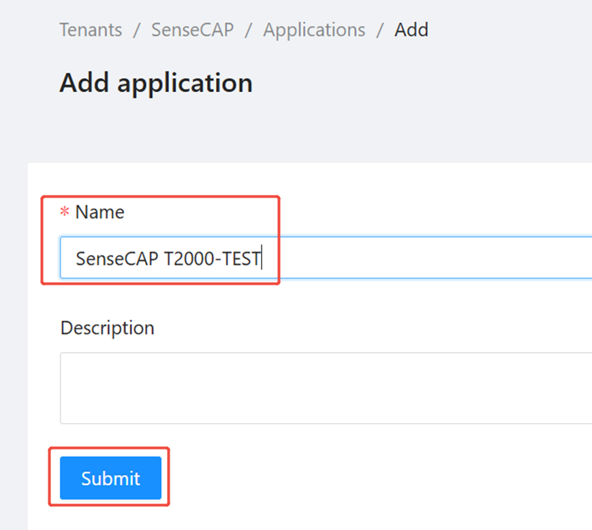The width and height of the screenshot is (592, 530).
Task: Click the Description field label
Action: tap(107, 328)
